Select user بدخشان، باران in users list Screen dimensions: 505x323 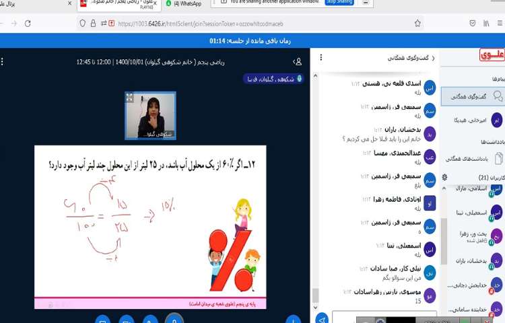477,260
